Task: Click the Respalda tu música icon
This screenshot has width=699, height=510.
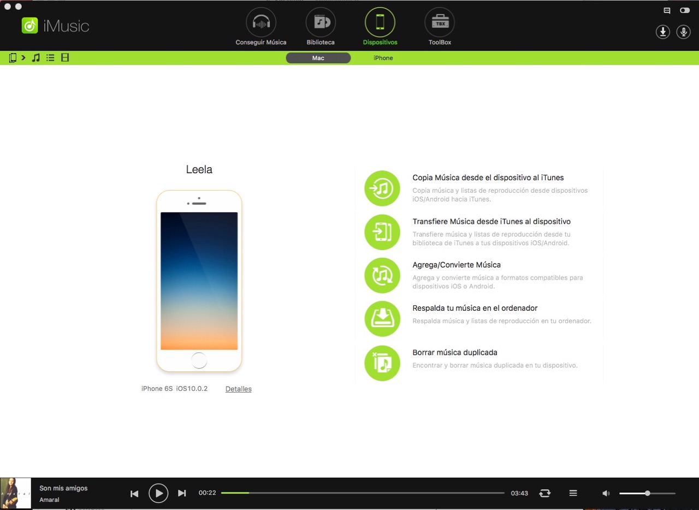Action: 382,319
